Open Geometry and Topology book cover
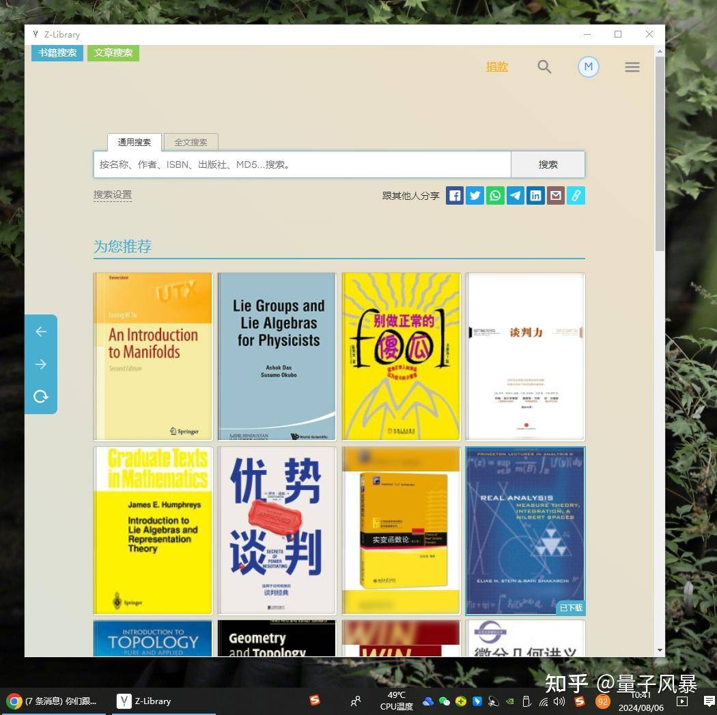This screenshot has width=717, height=715. [277, 638]
